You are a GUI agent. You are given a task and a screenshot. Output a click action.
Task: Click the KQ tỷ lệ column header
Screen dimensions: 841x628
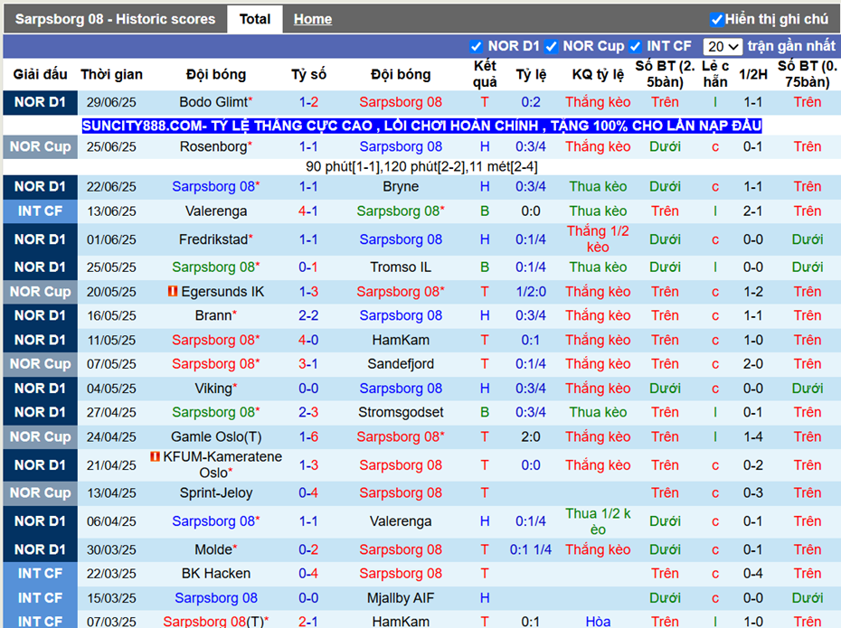pyautogui.click(x=598, y=74)
